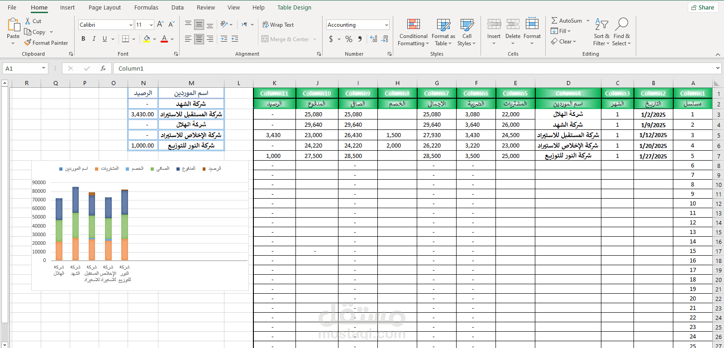
Task: Click the Select All corner button
Action: point(716,83)
